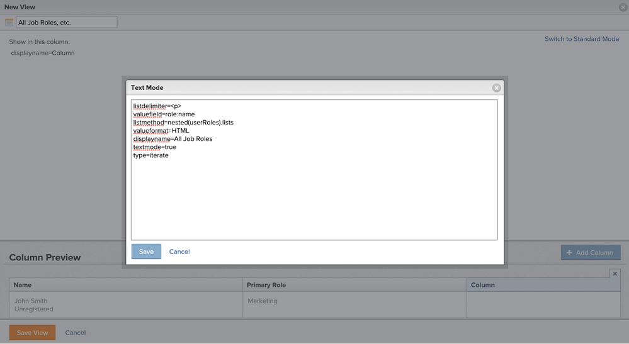Focus the view name field 'All Job Roles, etc.'
The width and height of the screenshot is (629, 344).
[66, 23]
